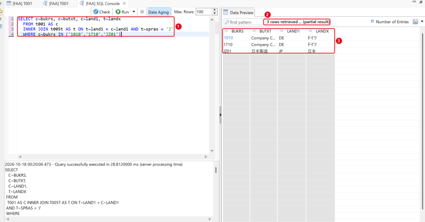
Task: Click the find pattern magnifier icon
Action: tap(227, 22)
